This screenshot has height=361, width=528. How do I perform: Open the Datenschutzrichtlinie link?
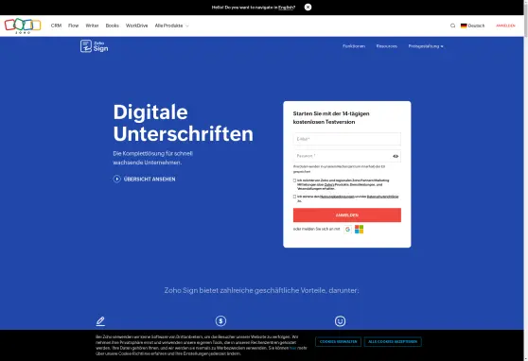point(382,197)
